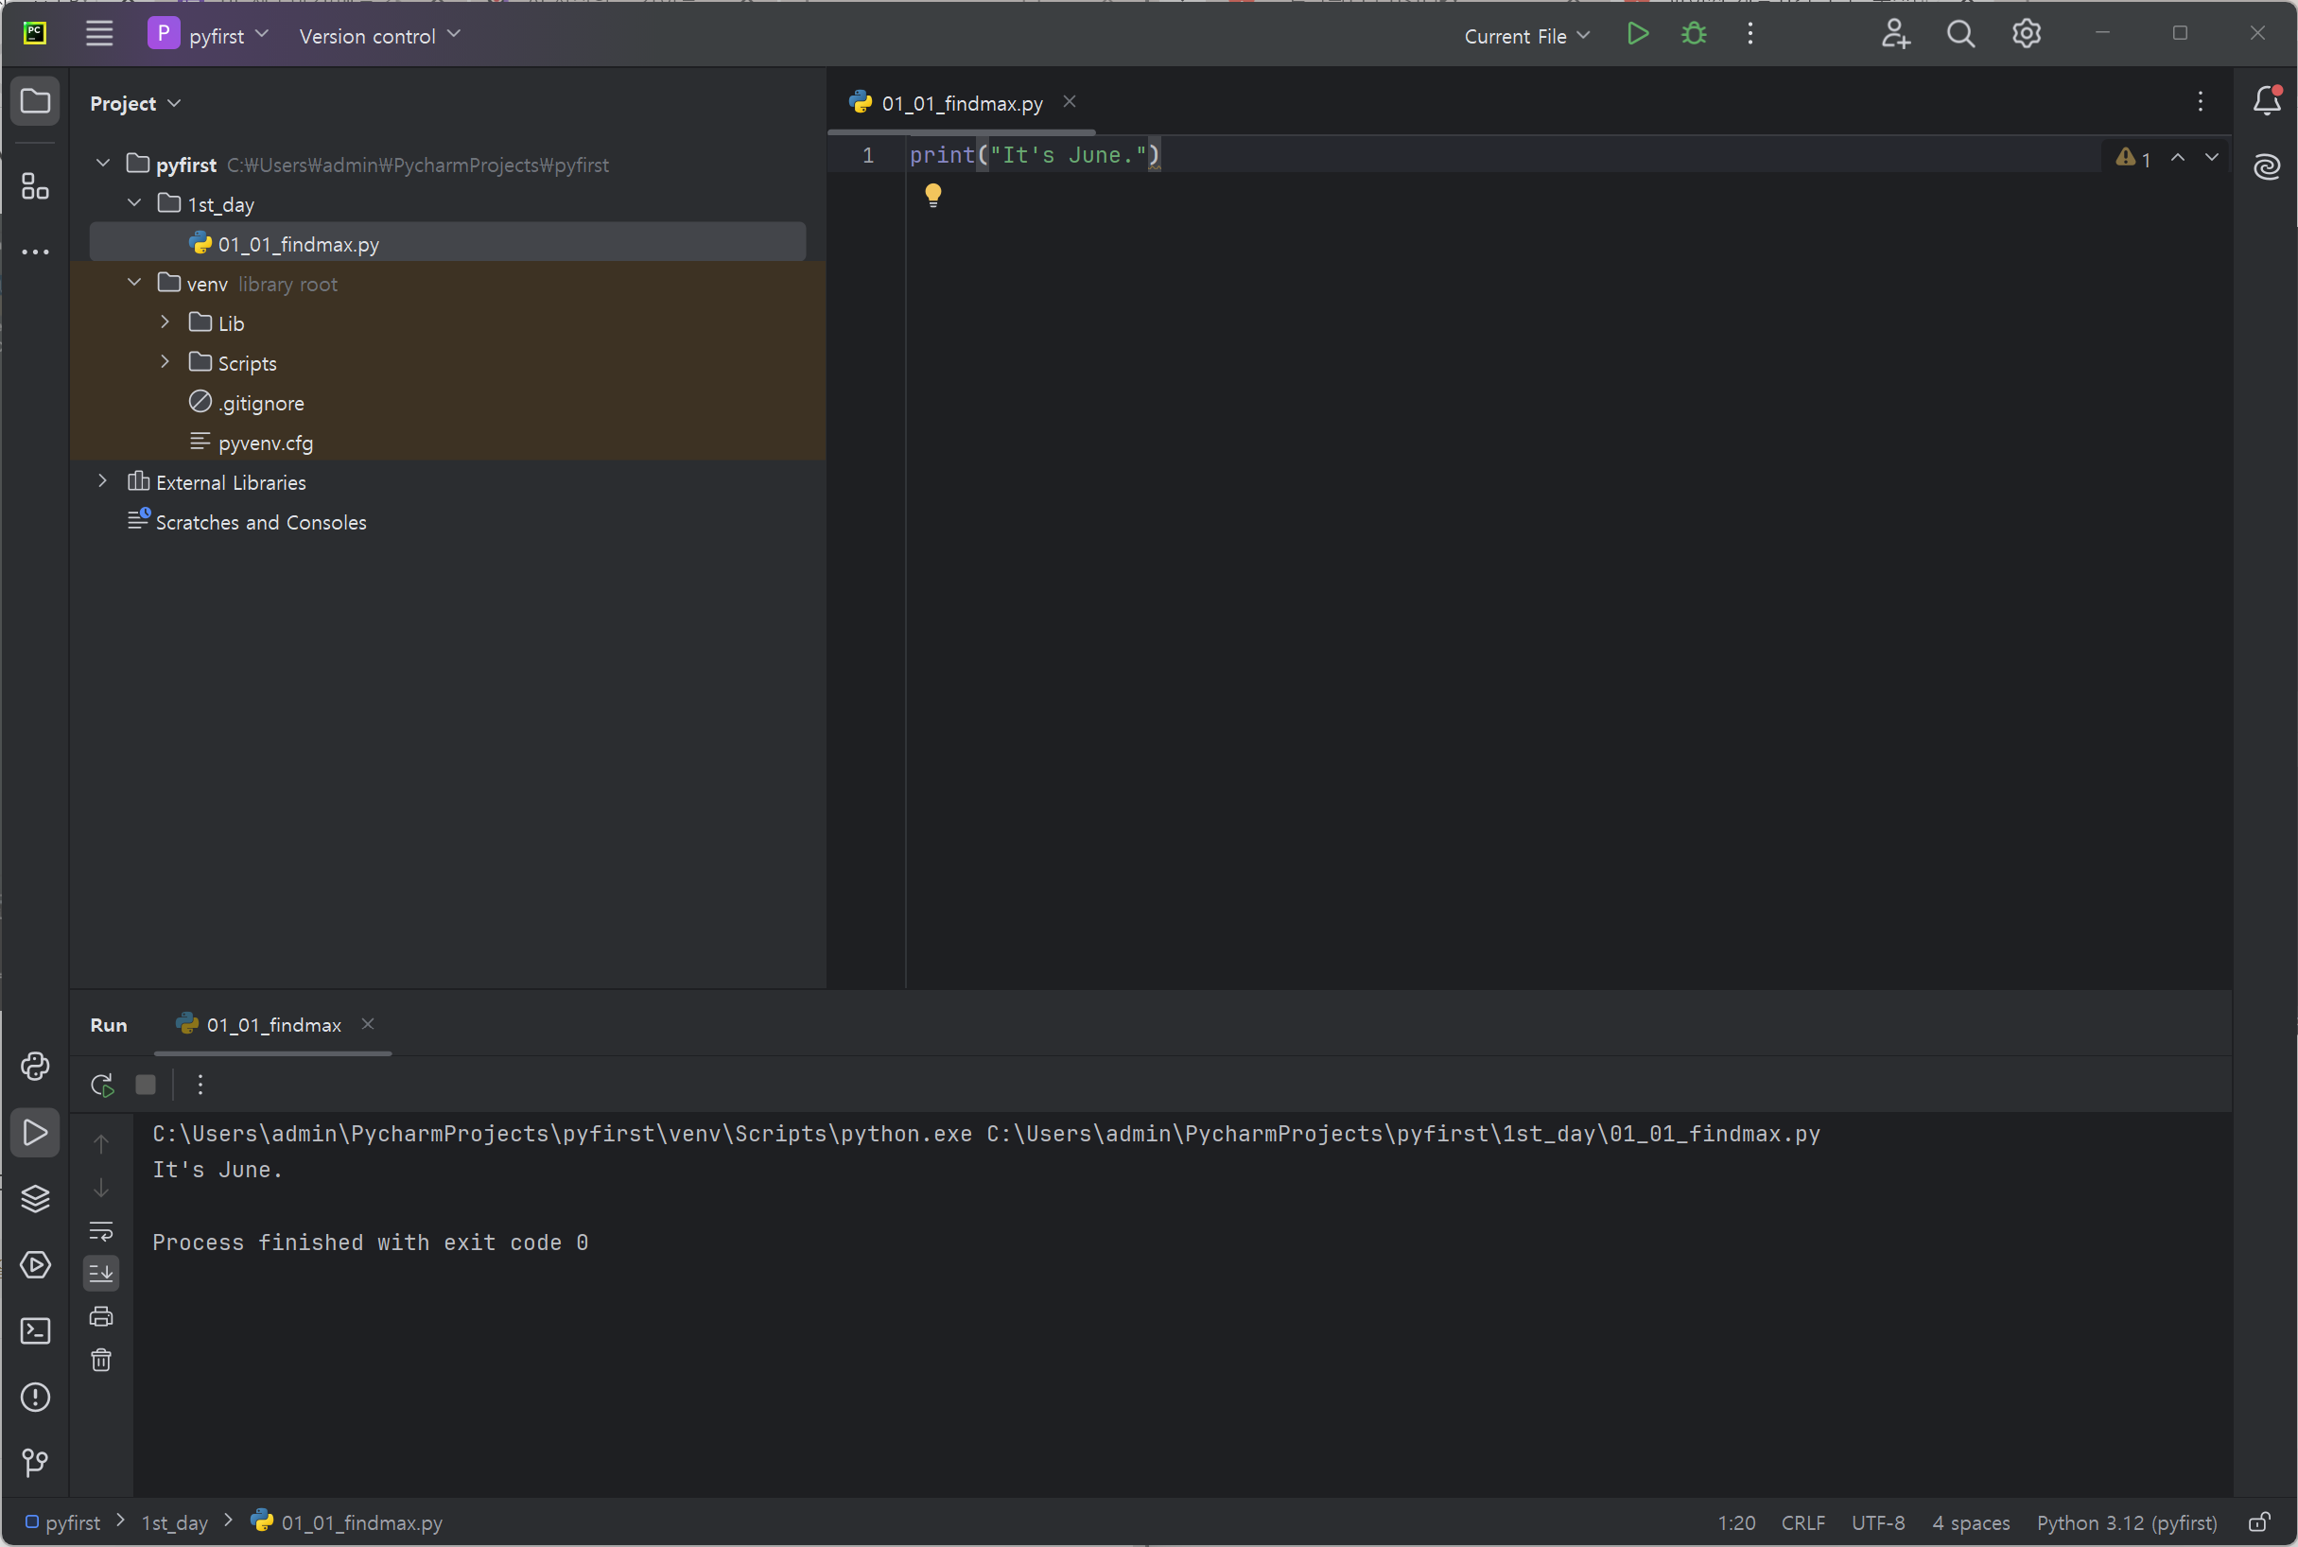Expand External Libraries node
The height and width of the screenshot is (1547, 2298).
point(103,481)
